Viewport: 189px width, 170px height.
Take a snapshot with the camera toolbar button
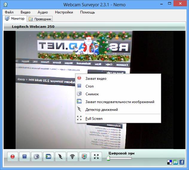pos(36,157)
